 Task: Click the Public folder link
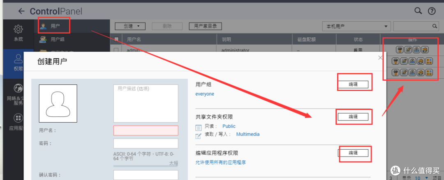[x=229, y=126]
